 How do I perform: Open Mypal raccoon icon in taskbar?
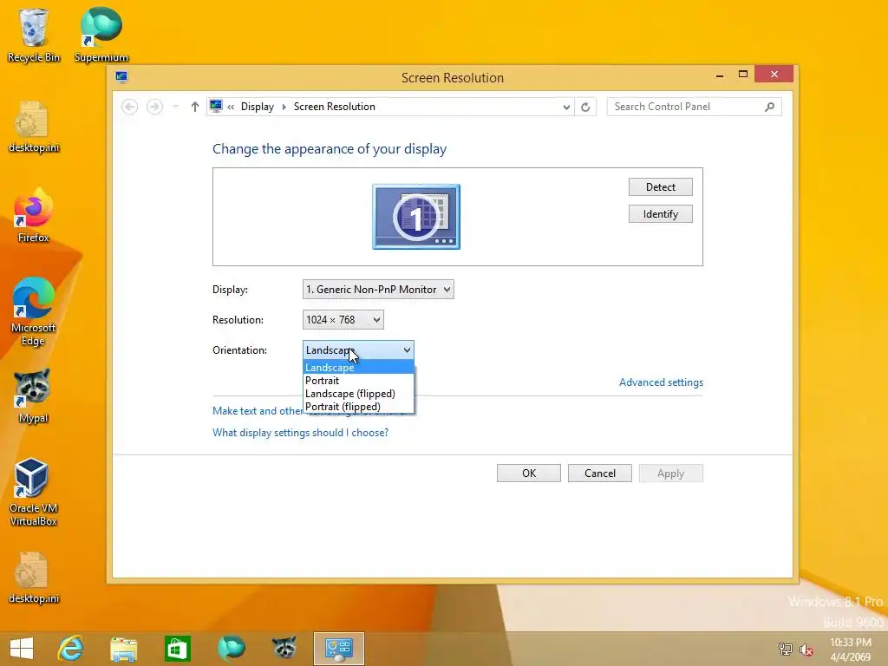pos(284,647)
